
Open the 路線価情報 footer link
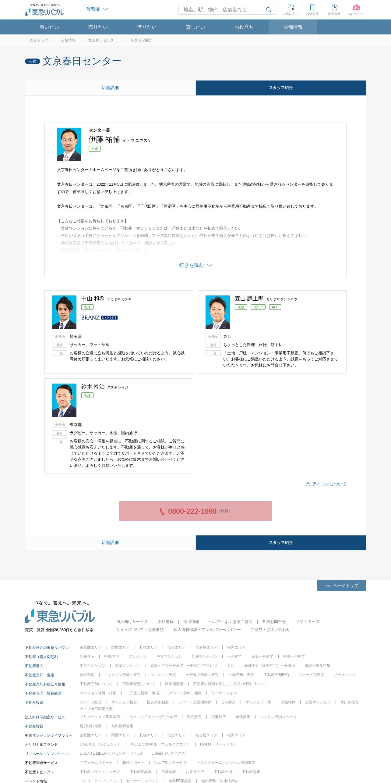click(x=174, y=684)
